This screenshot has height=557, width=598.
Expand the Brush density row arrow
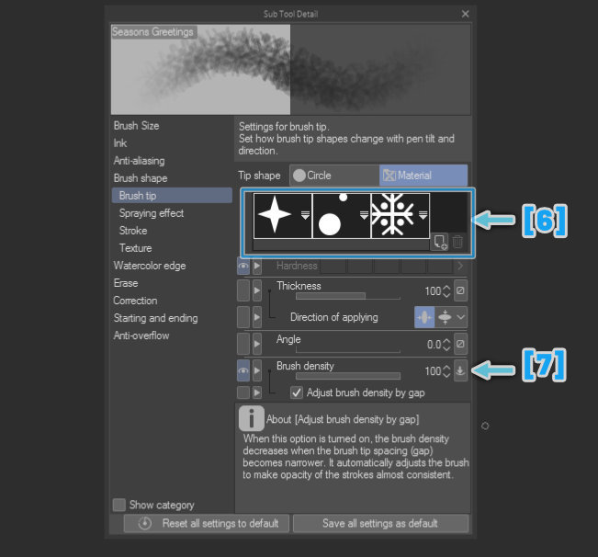coord(257,370)
